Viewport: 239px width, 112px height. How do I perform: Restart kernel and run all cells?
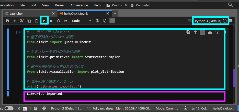66,21
